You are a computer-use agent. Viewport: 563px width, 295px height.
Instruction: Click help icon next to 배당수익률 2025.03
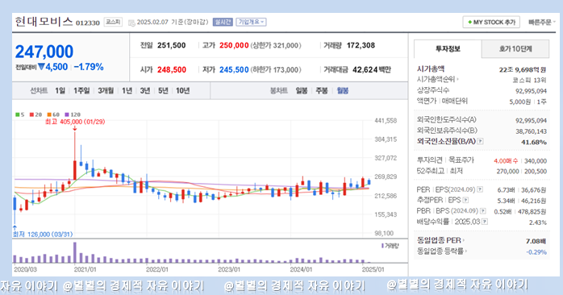pyautogui.click(x=485, y=222)
